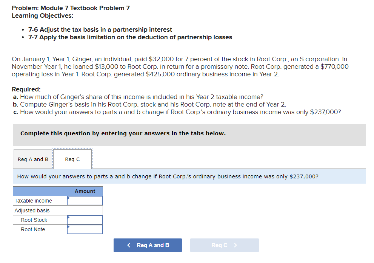Click the problem title Module 7 Textbook Problem 7
Screen dimensions: 374x263
70,8
